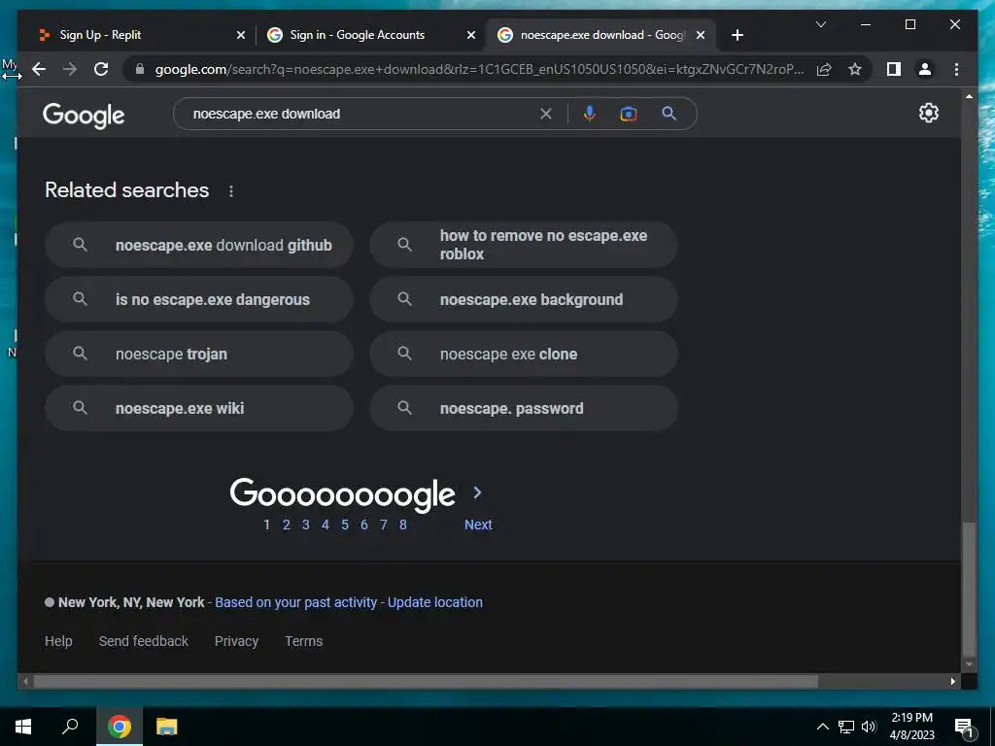Click the browser forward arrow
This screenshot has width=995, height=746.
pyautogui.click(x=70, y=69)
